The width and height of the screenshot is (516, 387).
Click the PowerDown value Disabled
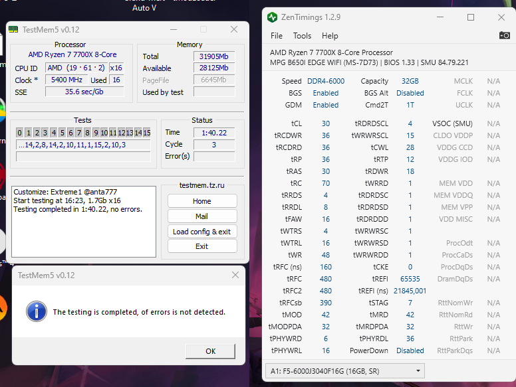[410, 350]
